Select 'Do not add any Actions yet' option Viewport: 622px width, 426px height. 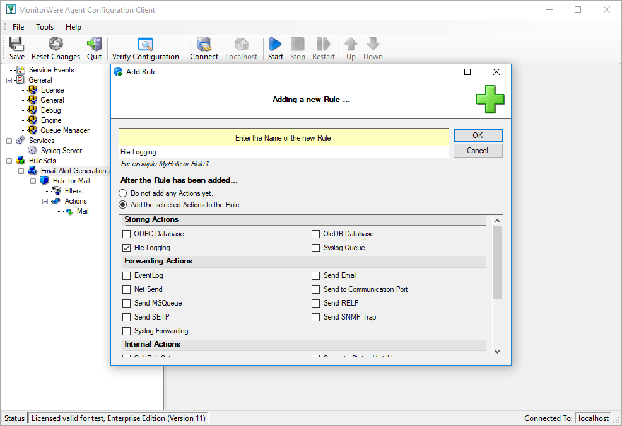pyautogui.click(x=123, y=193)
